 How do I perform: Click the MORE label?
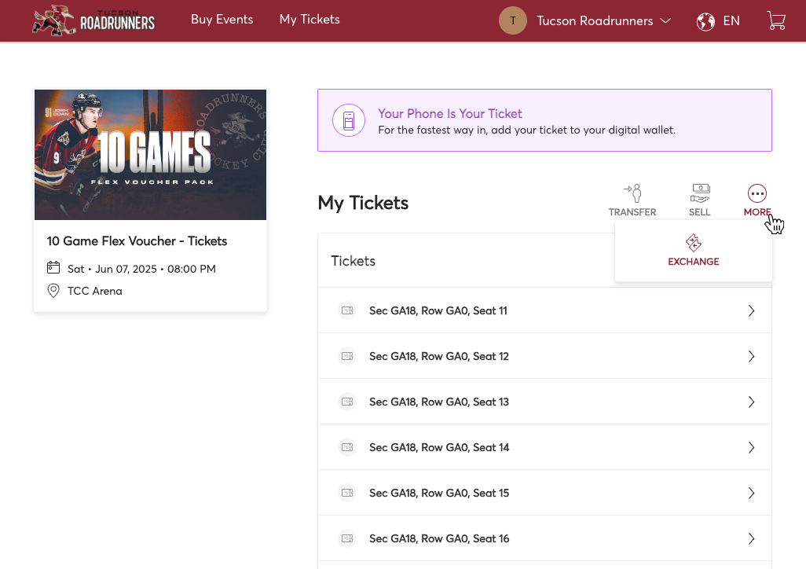pyautogui.click(x=757, y=212)
